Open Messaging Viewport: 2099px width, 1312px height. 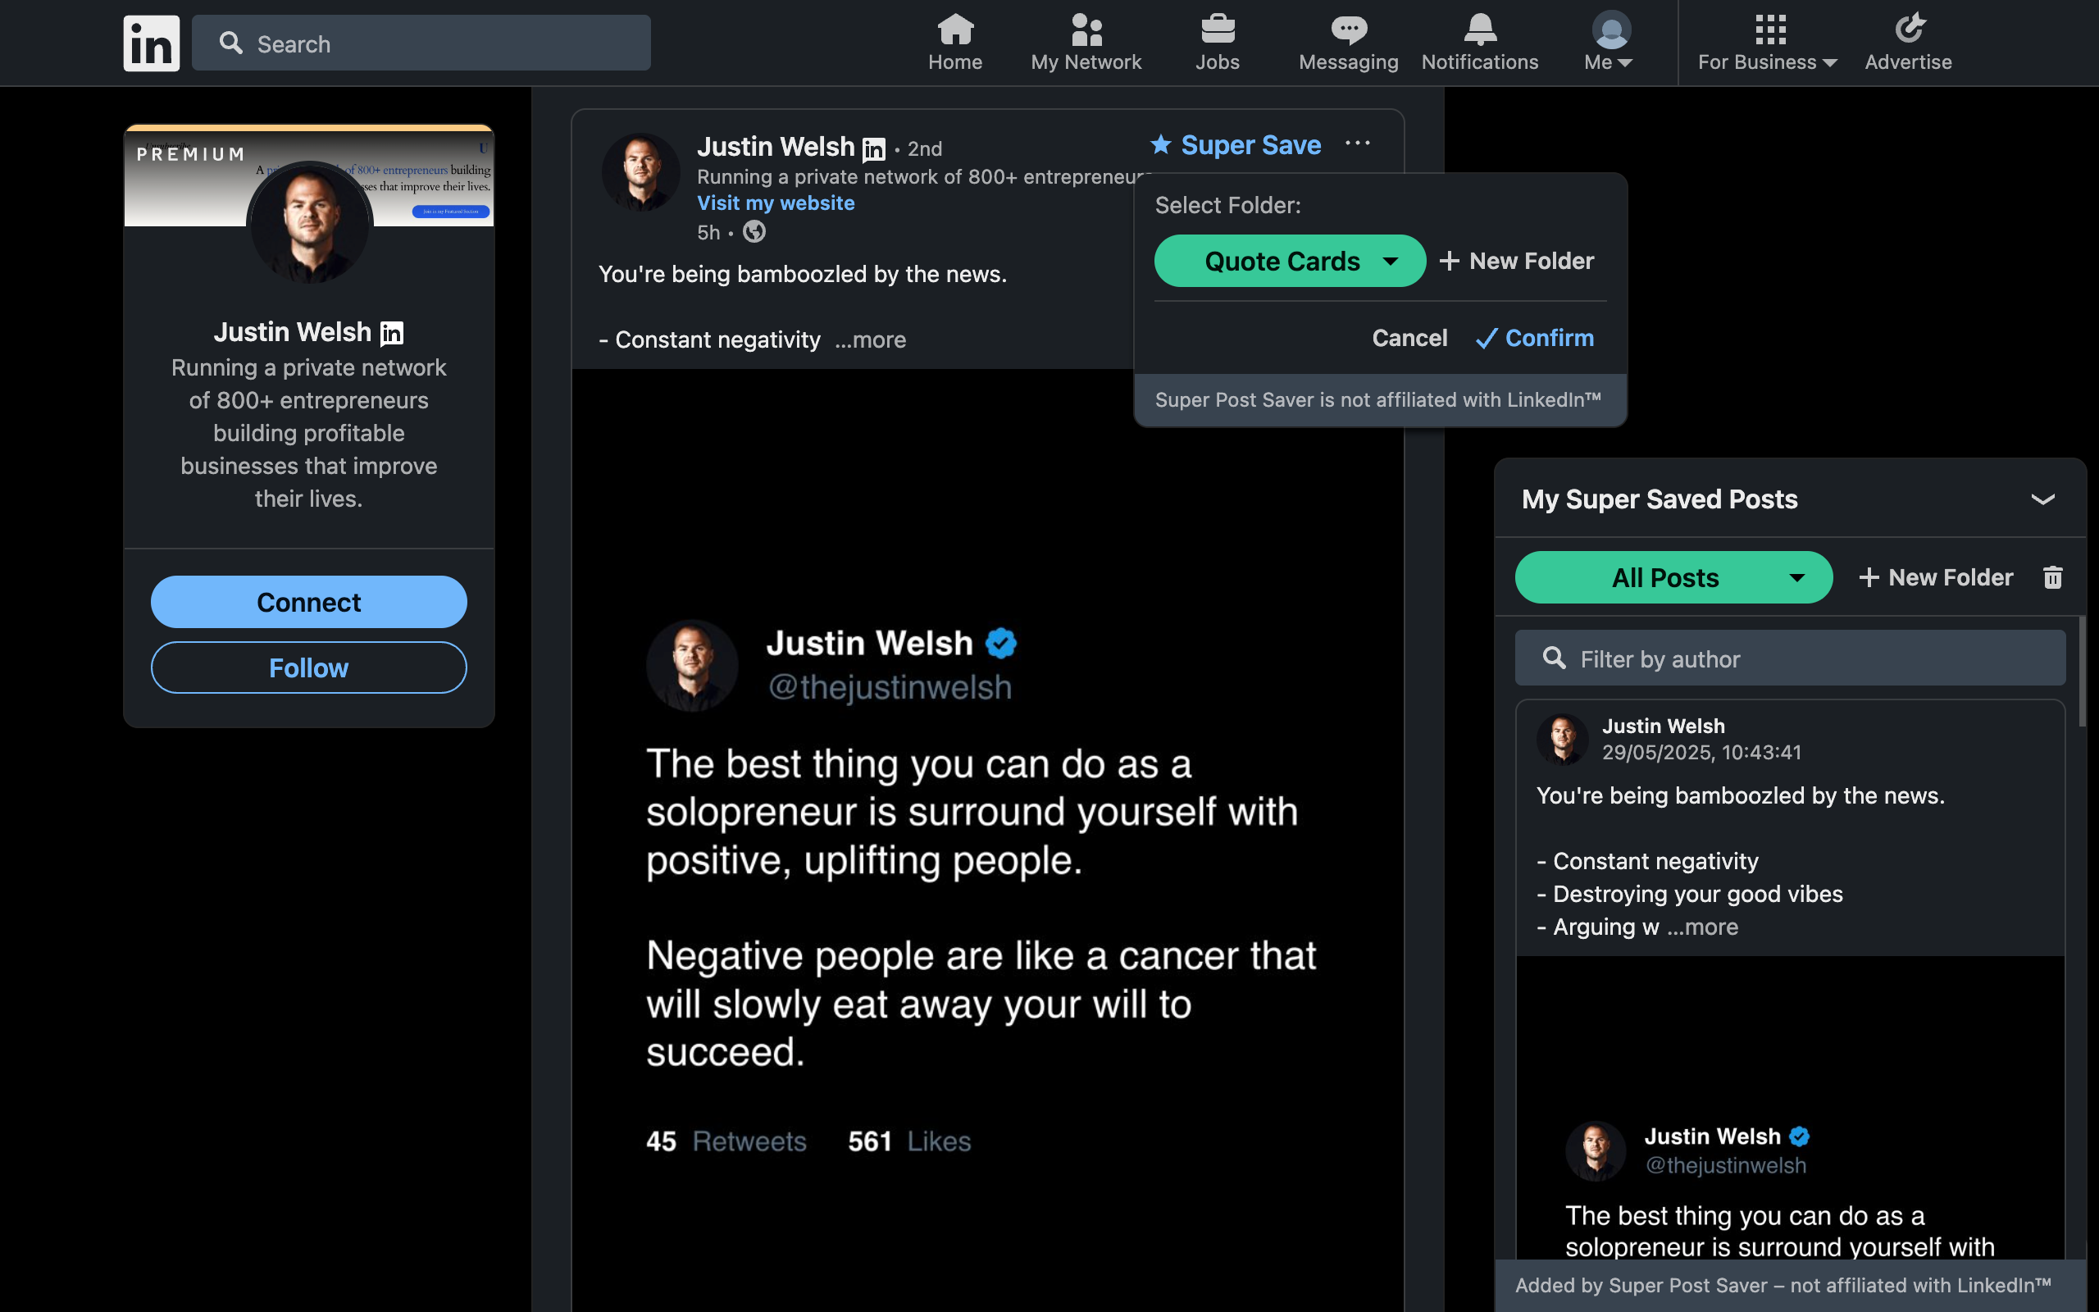[x=1348, y=43]
